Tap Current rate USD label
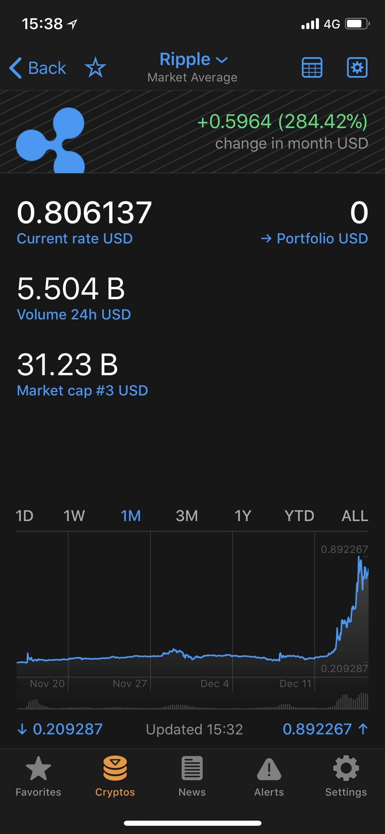The image size is (385, 834). (x=75, y=239)
